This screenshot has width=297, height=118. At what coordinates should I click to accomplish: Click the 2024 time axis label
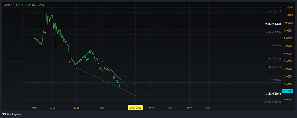click(x=102, y=108)
